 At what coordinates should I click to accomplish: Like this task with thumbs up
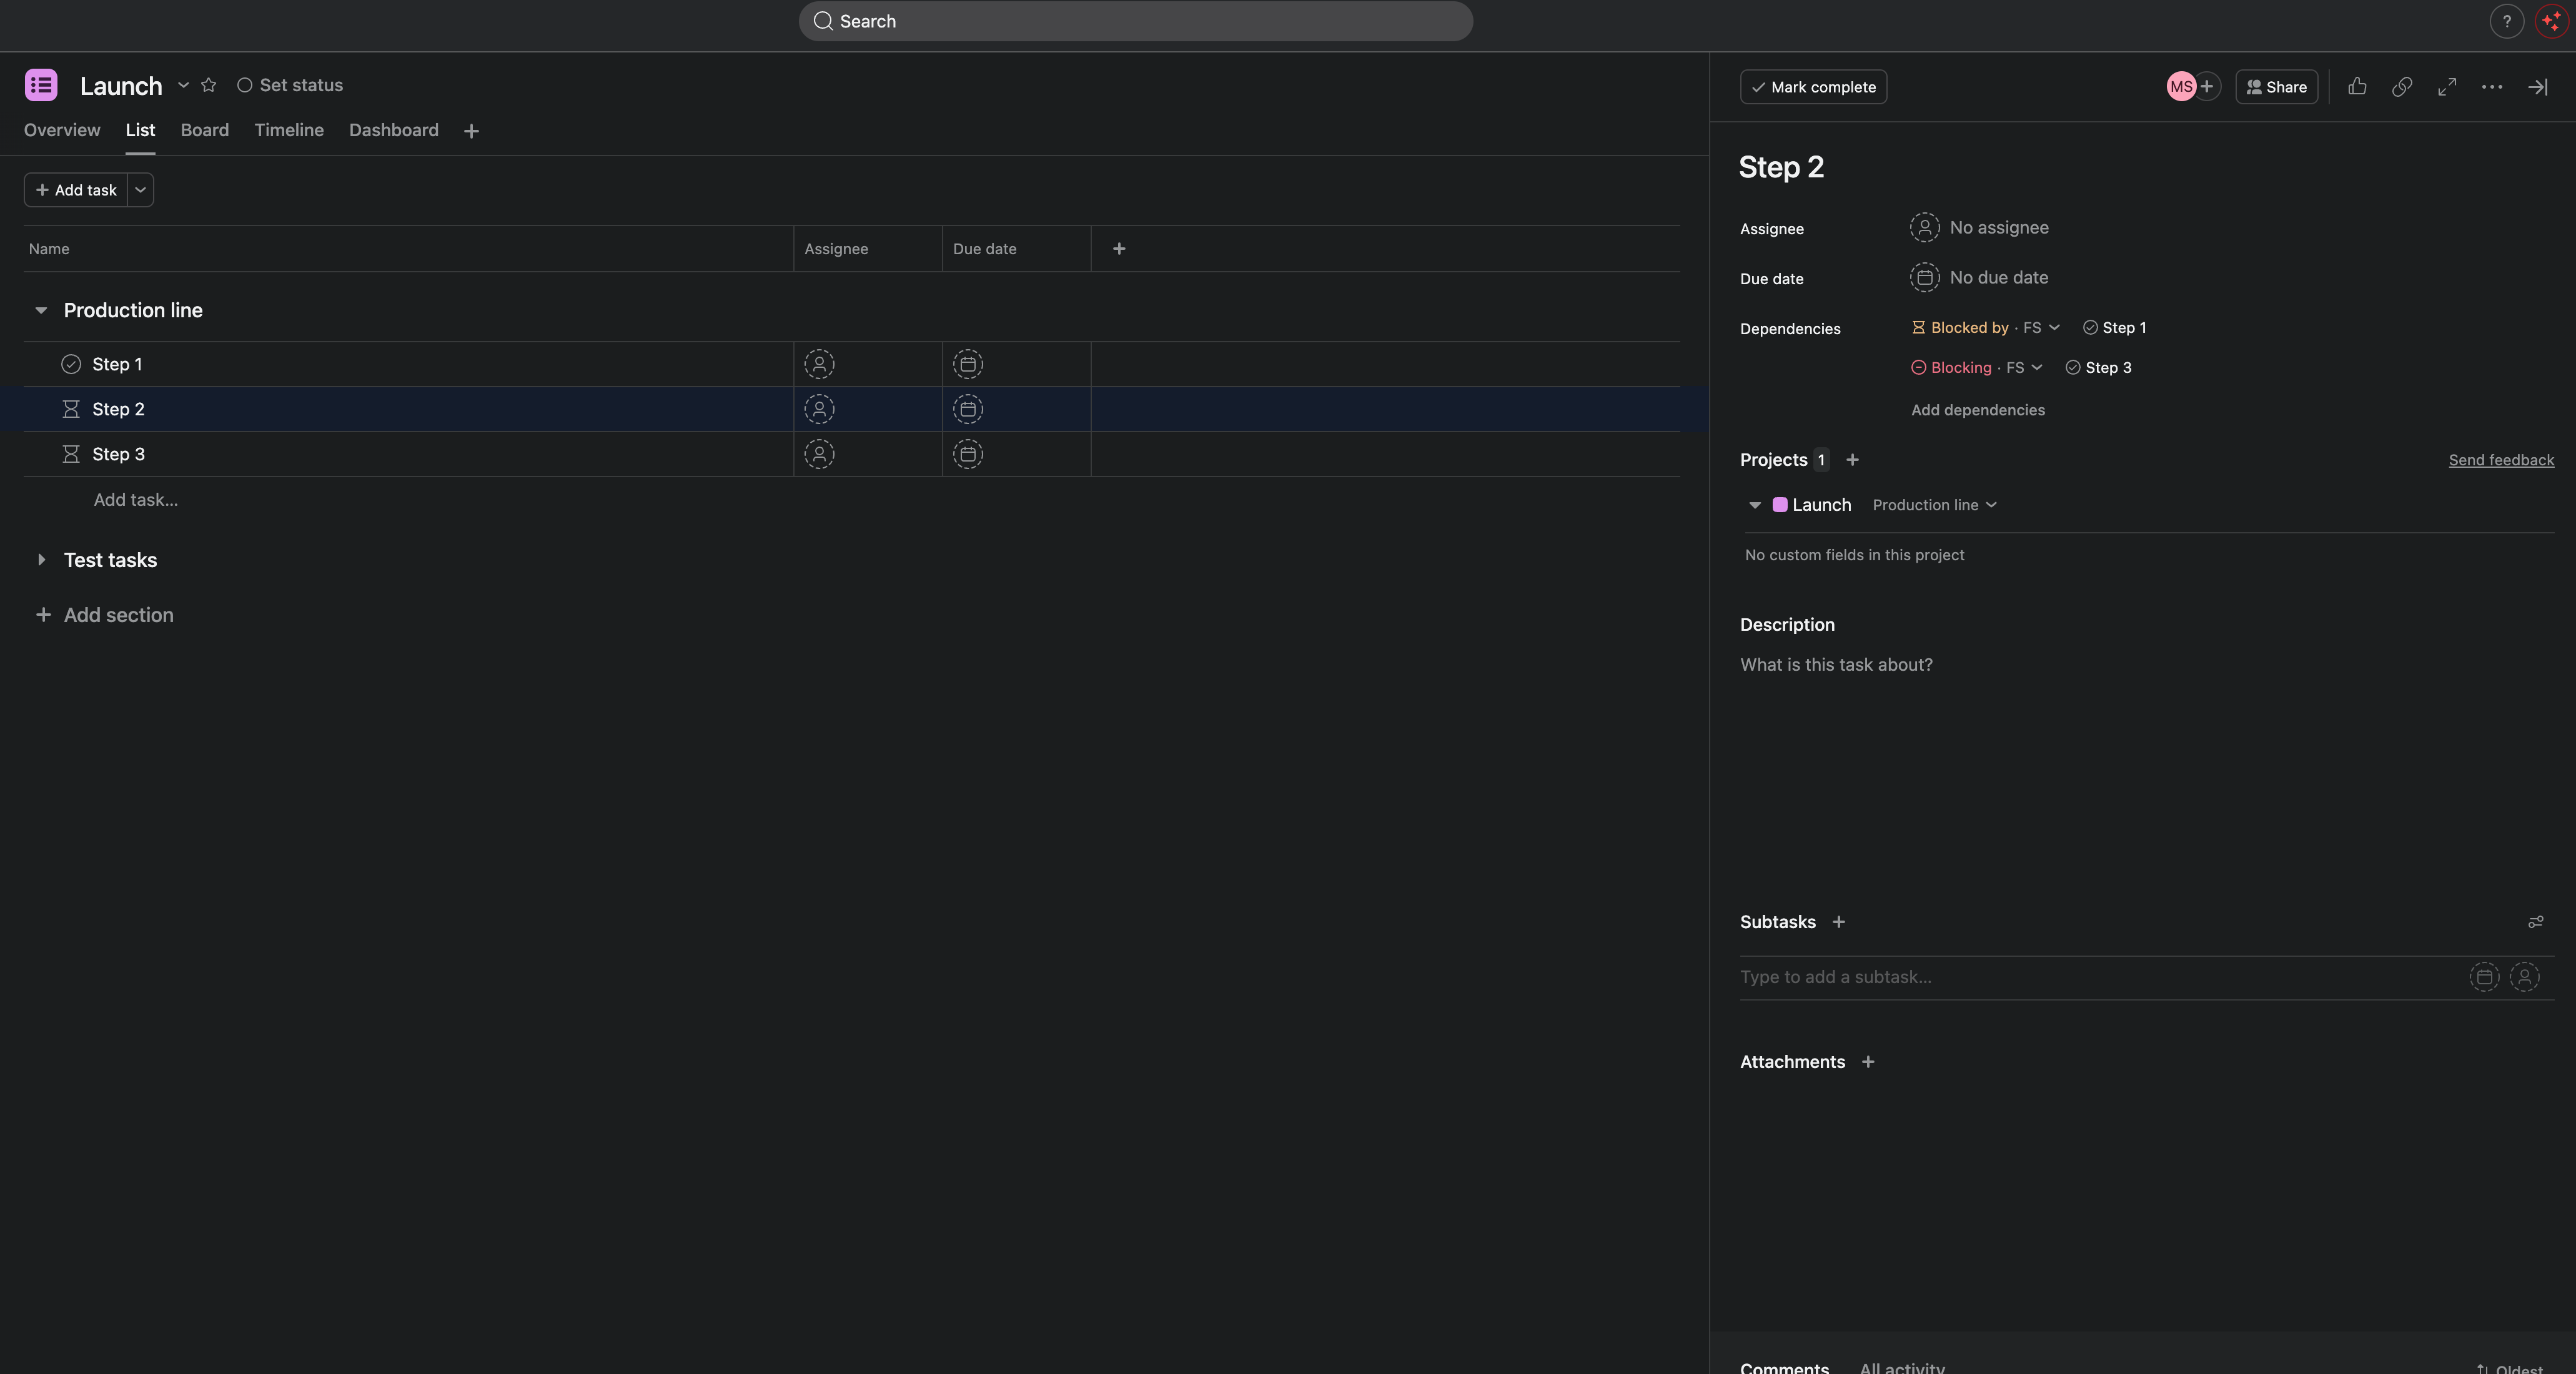click(x=2357, y=87)
